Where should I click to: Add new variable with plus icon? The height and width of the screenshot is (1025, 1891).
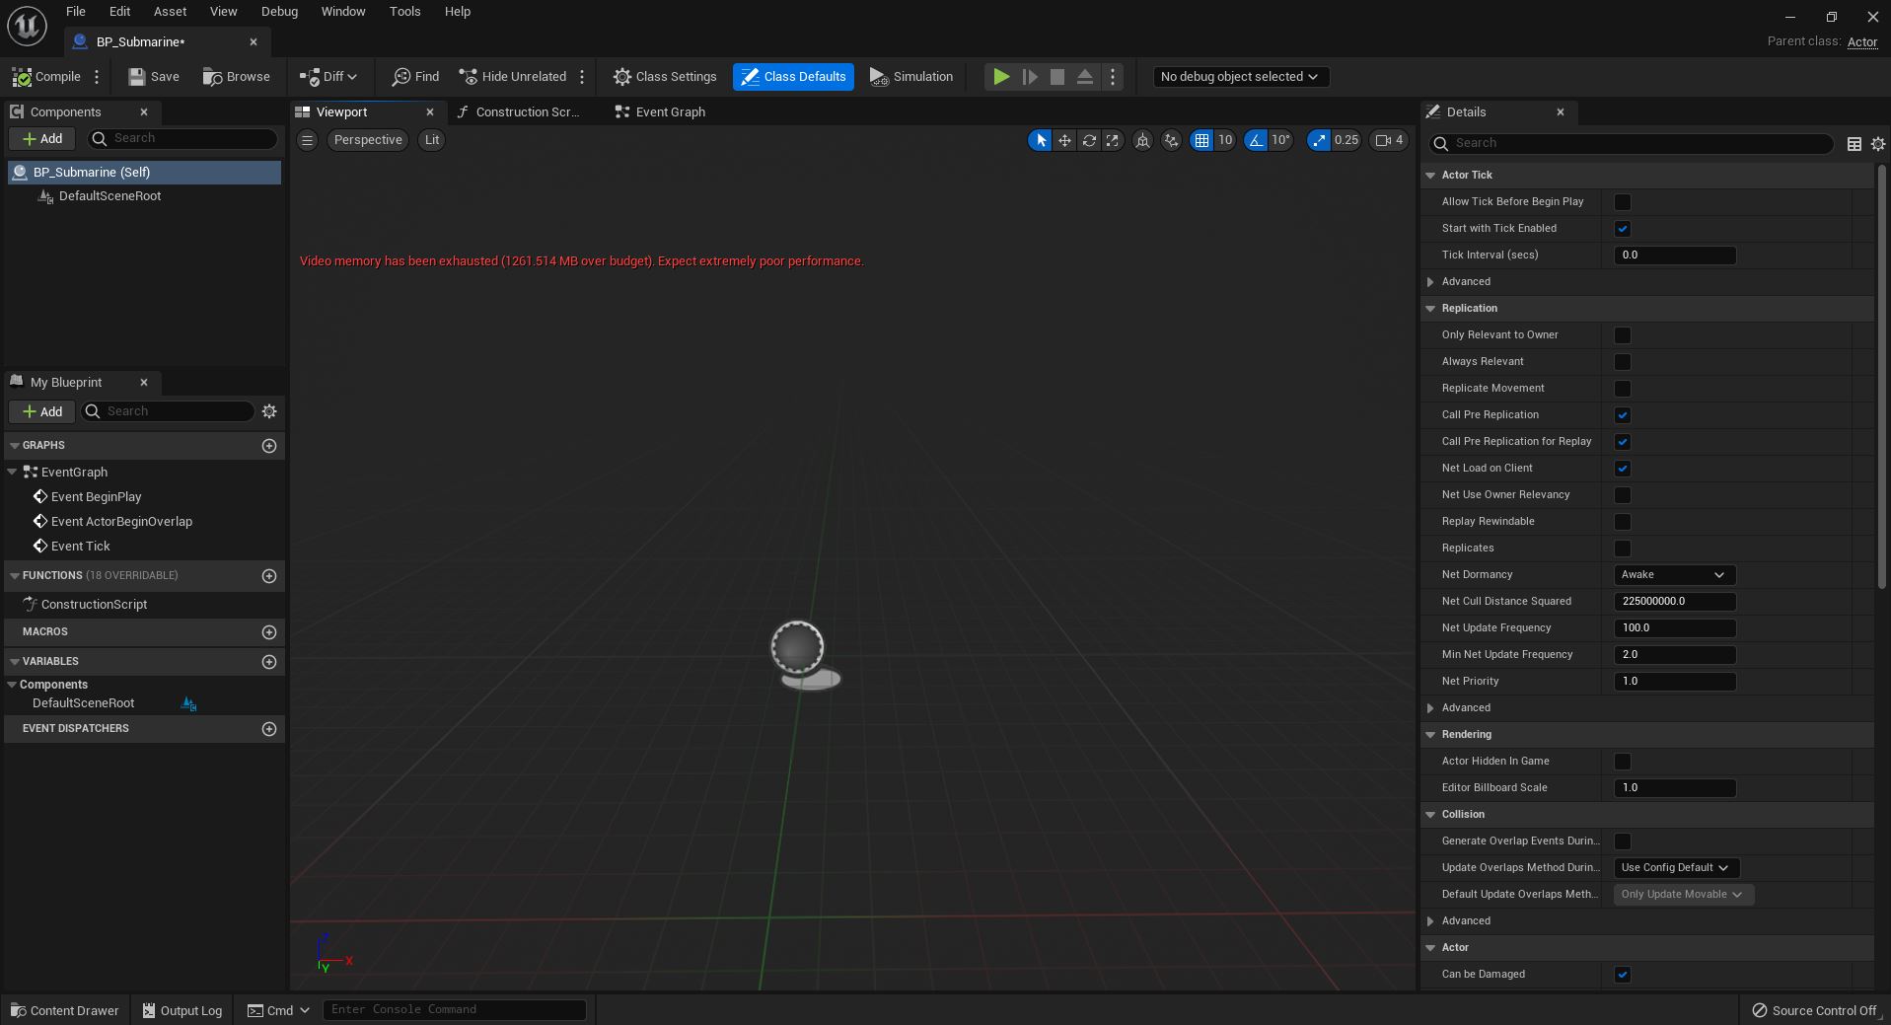point(269,662)
